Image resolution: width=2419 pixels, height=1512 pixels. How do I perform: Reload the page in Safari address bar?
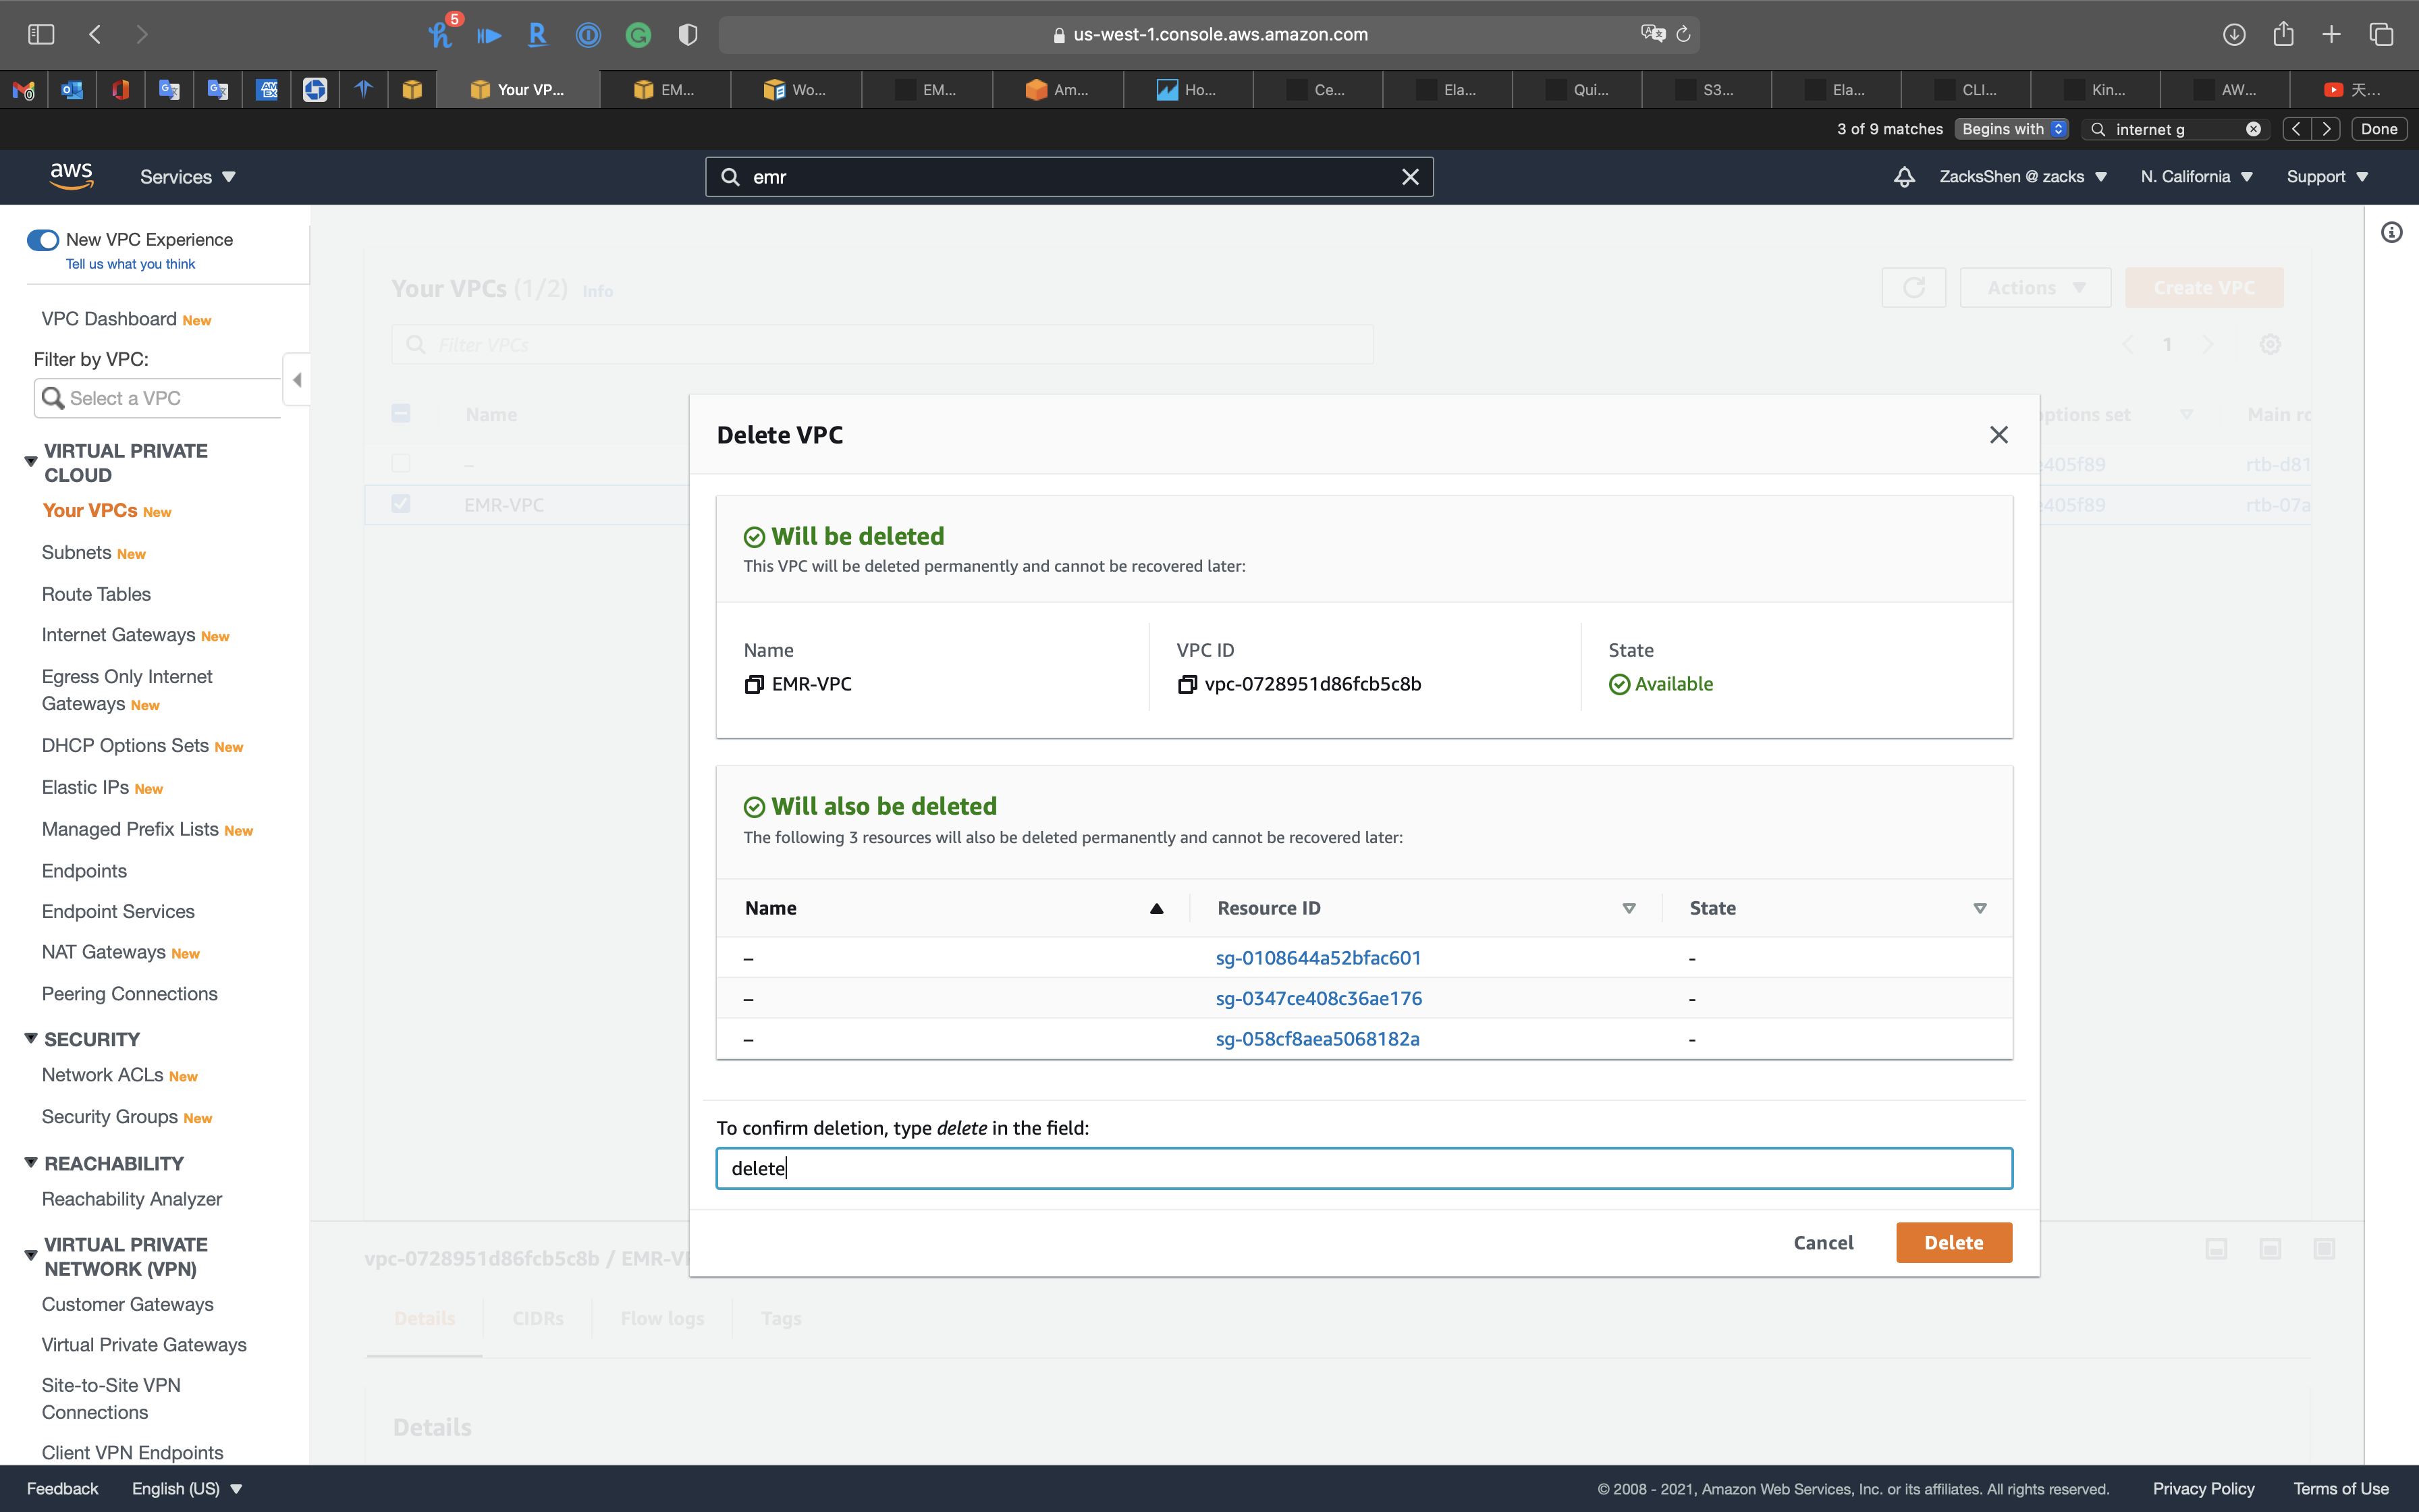coord(1683,34)
